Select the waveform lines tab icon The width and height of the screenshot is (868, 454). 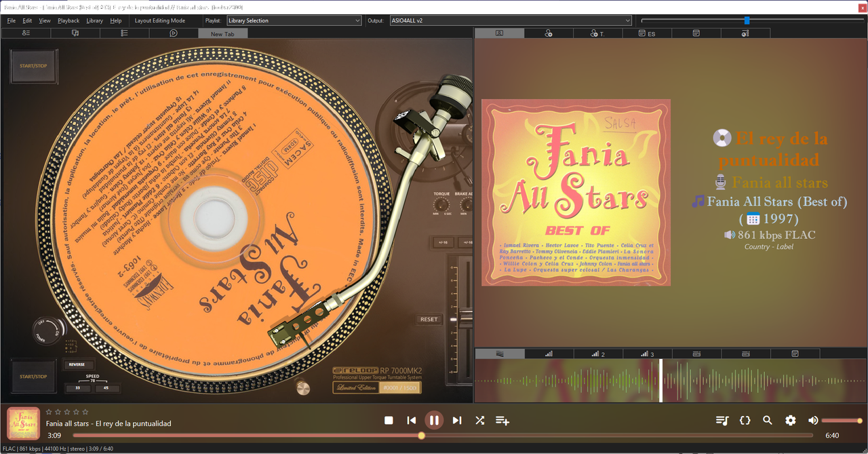(x=500, y=354)
